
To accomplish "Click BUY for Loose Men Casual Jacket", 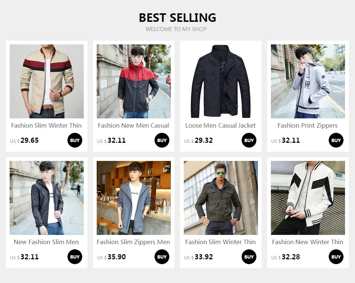I will pos(249,140).
